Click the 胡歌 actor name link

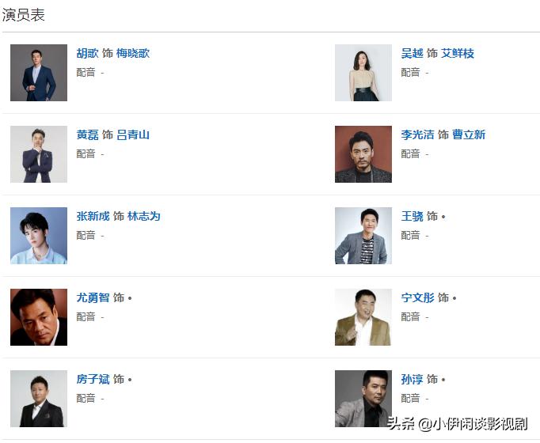click(87, 54)
